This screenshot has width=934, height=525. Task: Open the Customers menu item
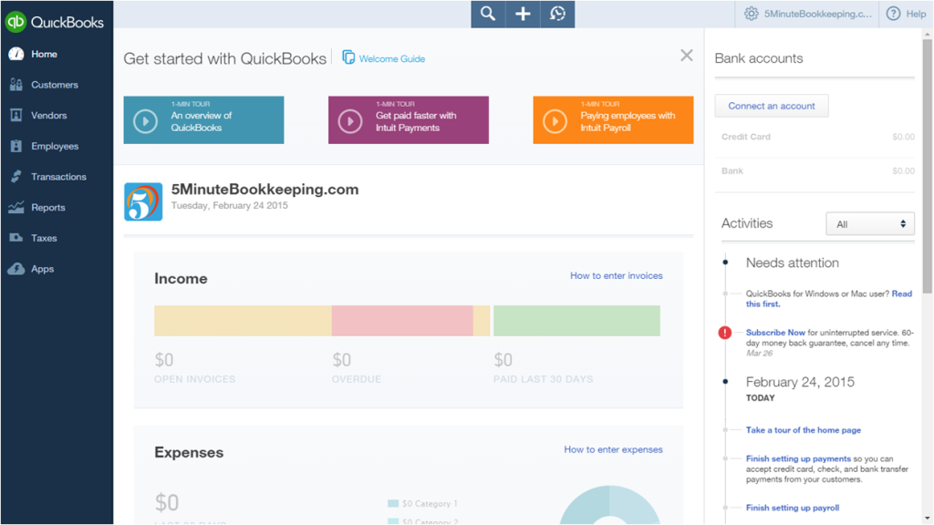[x=57, y=85]
